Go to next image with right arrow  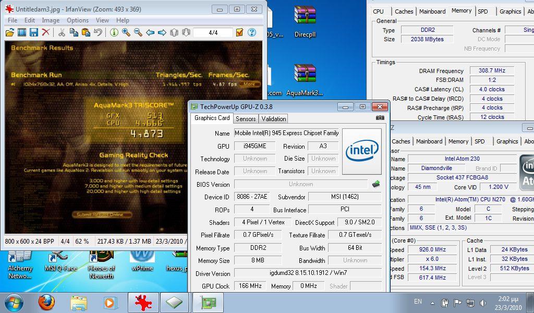click(x=162, y=32)
